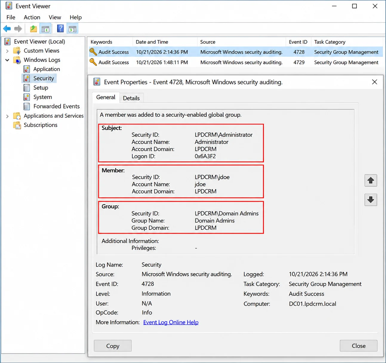Toggle the Show/Hide Console Tree icon
This screenshot has width=386, height=363.
click(x=45, y=29)
